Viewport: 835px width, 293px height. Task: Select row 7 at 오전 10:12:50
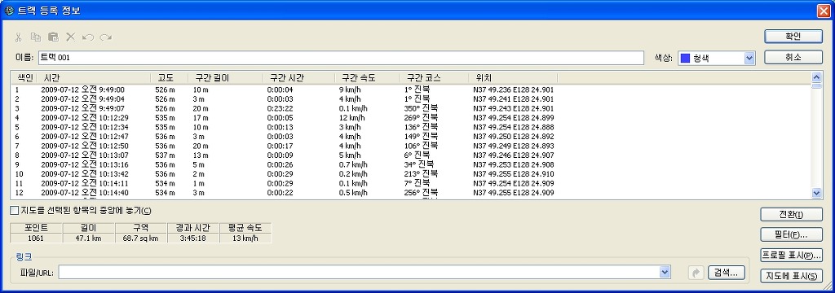[x=411, y=146]
